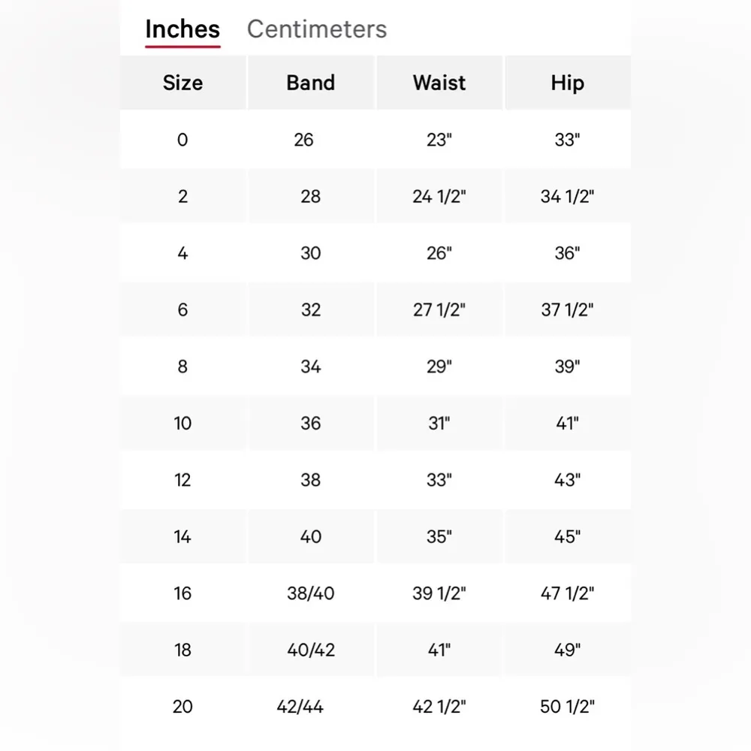Click the Hip column header

pyautogui.click(x=567, y=83)
